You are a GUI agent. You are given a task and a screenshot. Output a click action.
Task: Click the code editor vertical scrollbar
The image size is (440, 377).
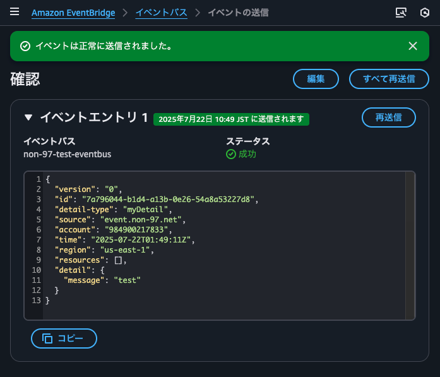coord(410,246)
